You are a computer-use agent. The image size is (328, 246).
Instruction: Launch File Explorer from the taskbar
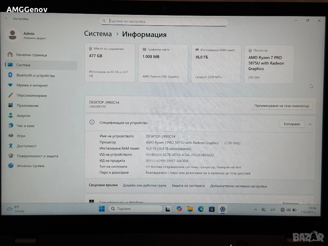tap(190, 209)
